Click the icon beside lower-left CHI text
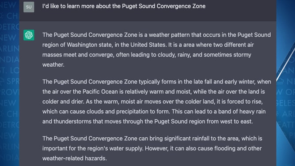This screenshot has height=166, width=295. (x=1, y=114)
